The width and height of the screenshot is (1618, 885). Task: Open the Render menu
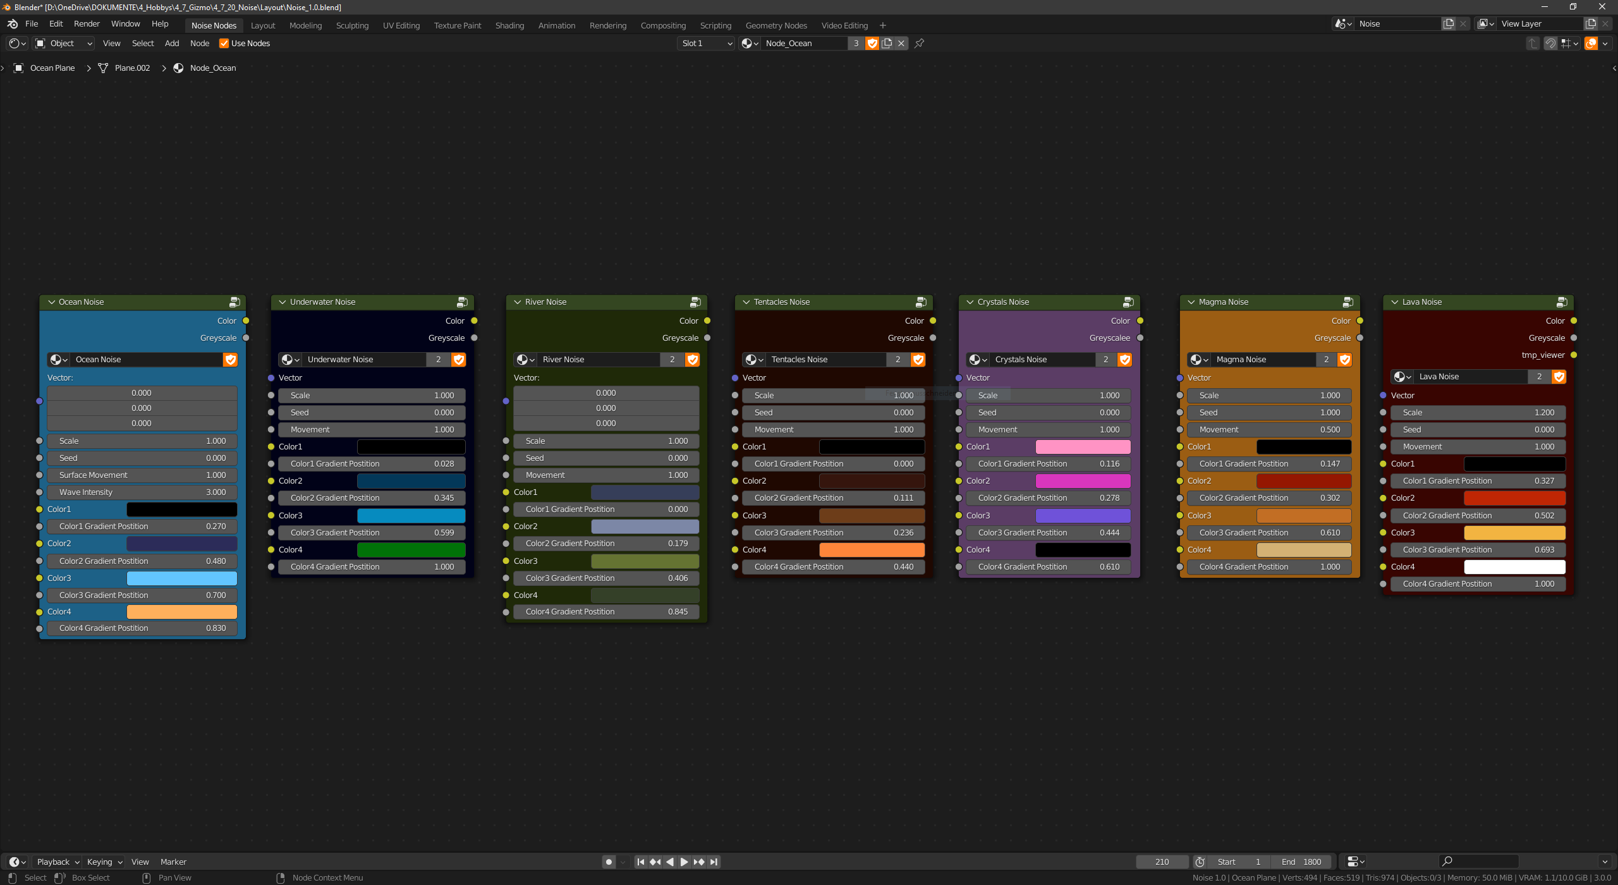87,23
